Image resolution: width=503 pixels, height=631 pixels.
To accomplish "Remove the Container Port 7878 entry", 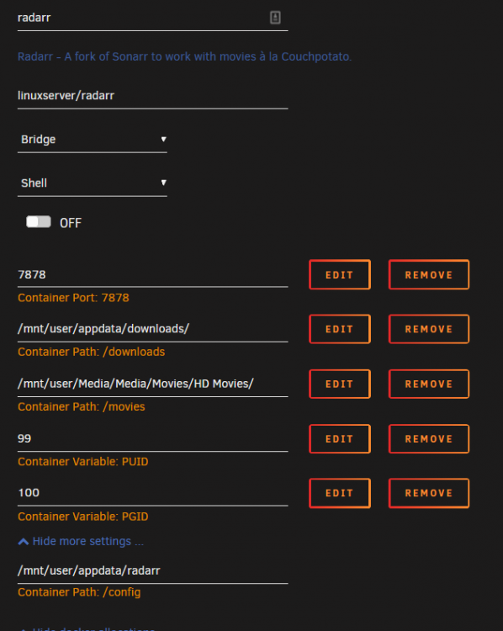I will pos(429,275).
